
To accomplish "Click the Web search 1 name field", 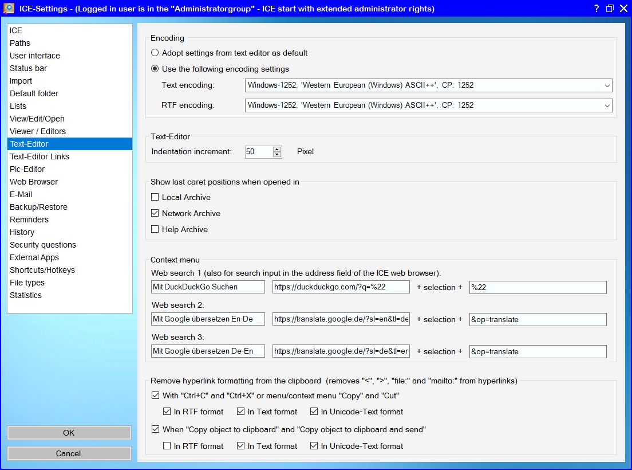I will click(x=208, y=287).
